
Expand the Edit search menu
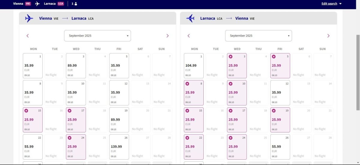331,4
